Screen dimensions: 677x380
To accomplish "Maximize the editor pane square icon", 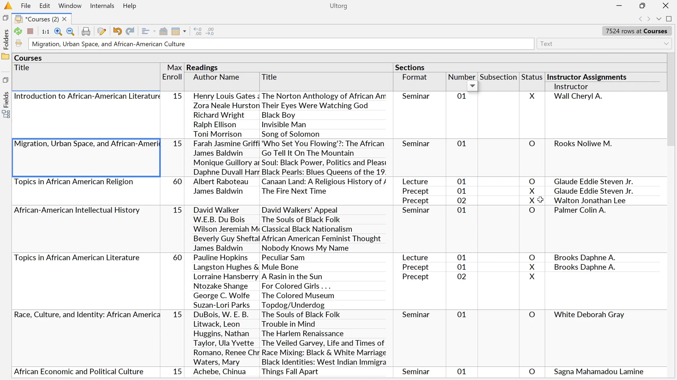I will click(669, 19).
